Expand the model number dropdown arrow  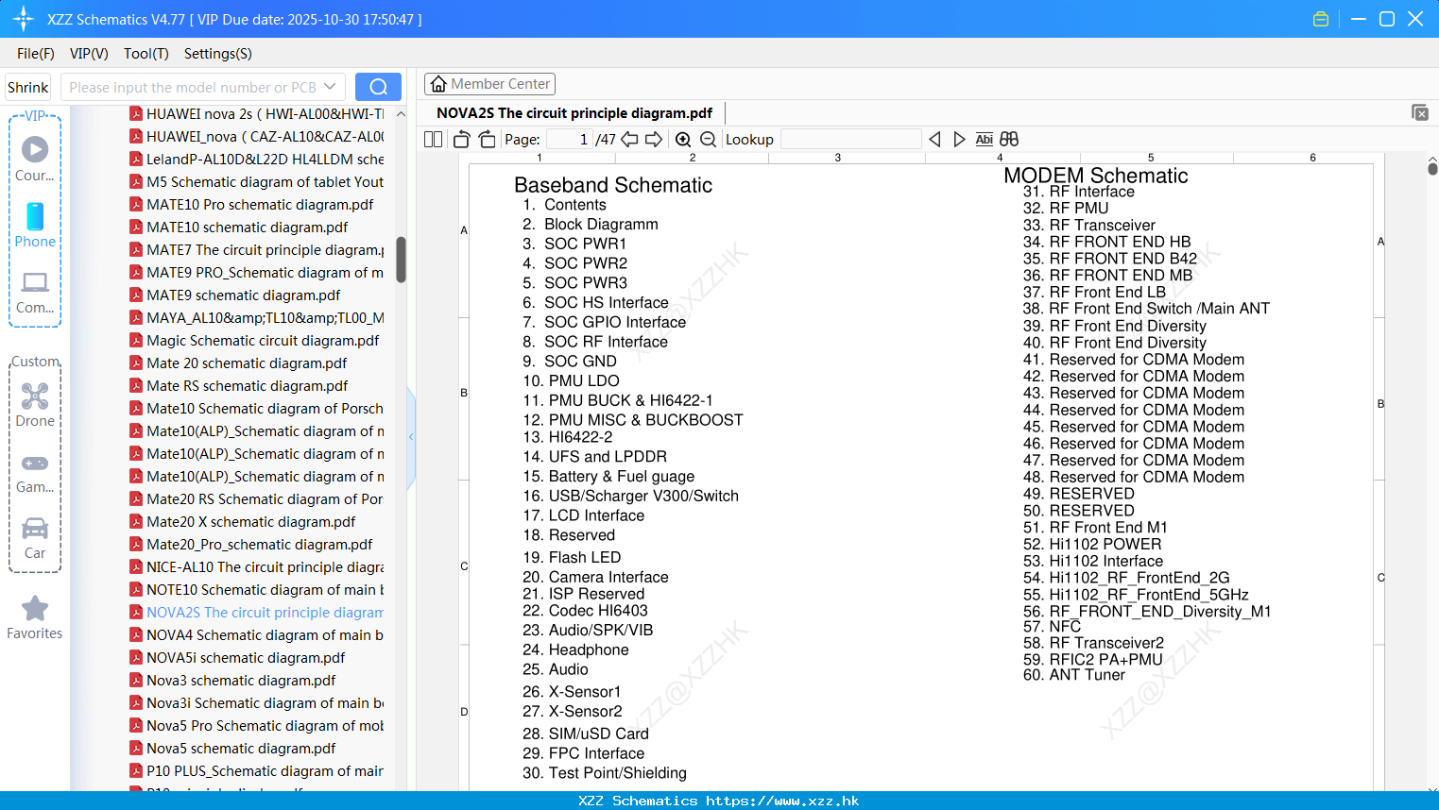pyautogui.click(x=330, y=87)
